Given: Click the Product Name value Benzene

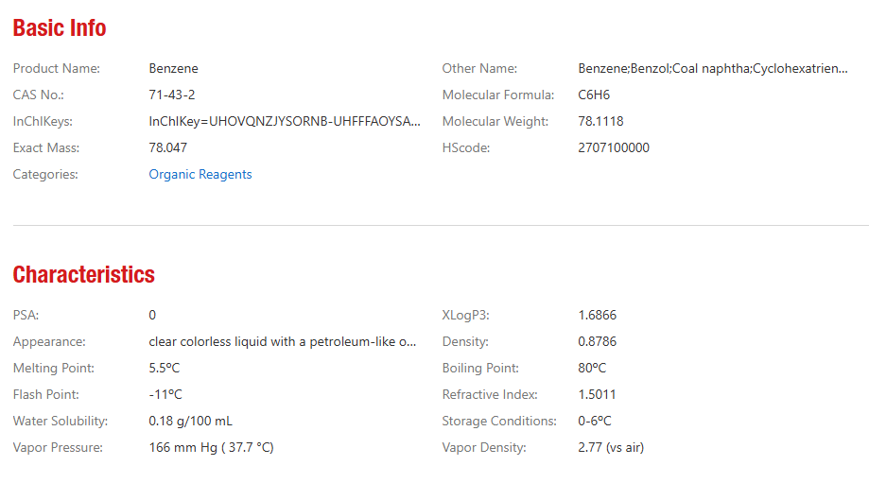Looking at the screenshot, I should pyautogui.click(x=174, y=68).
